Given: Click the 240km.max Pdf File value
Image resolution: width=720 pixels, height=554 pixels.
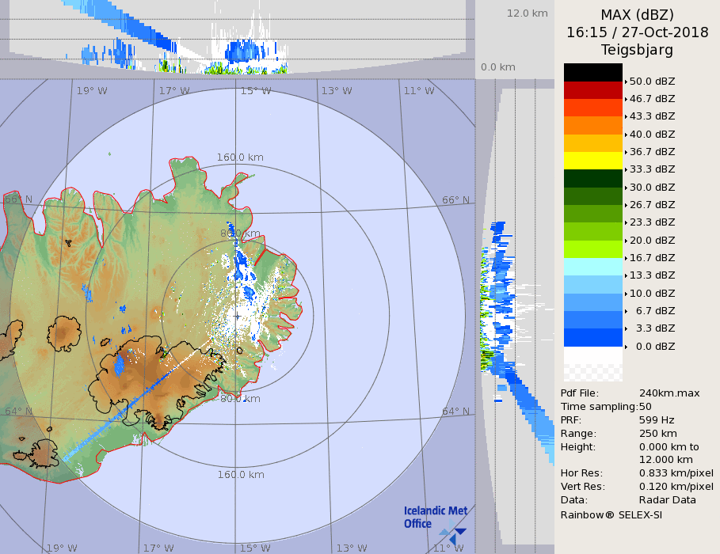Looking at the screenshot, I should [669, 393].
